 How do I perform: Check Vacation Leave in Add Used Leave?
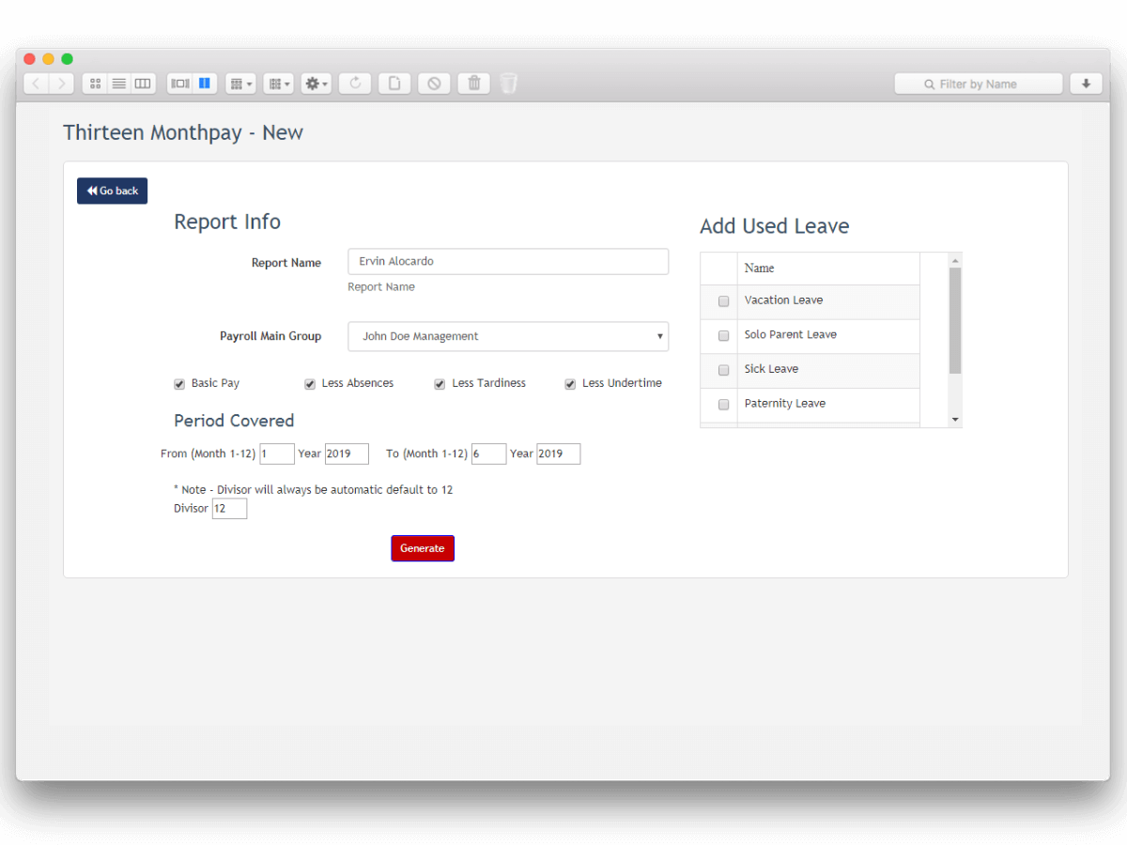723,301
